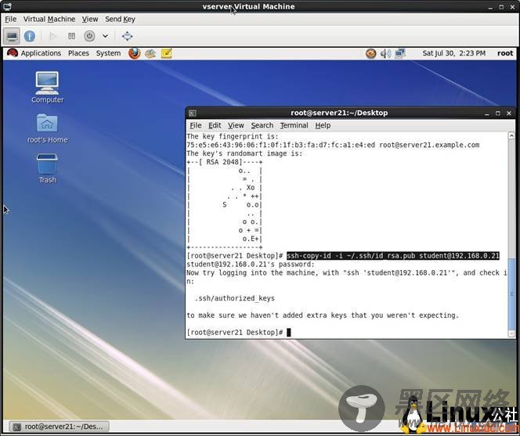Click the terminal prompt cursor line

pyautogui.click(x=238, y=332)
